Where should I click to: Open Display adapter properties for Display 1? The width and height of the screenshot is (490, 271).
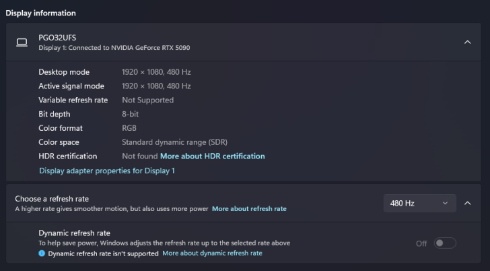click(107, 171)
